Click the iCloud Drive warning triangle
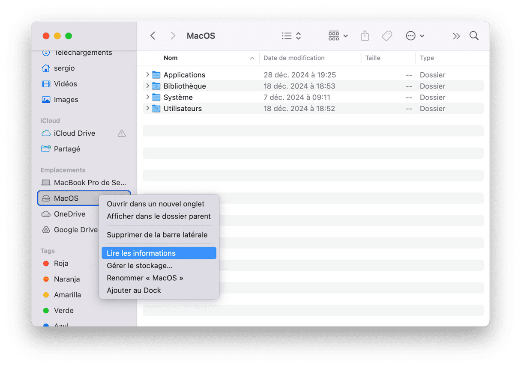The width and height of the screenshot is (521, 368). pos(122,133)
